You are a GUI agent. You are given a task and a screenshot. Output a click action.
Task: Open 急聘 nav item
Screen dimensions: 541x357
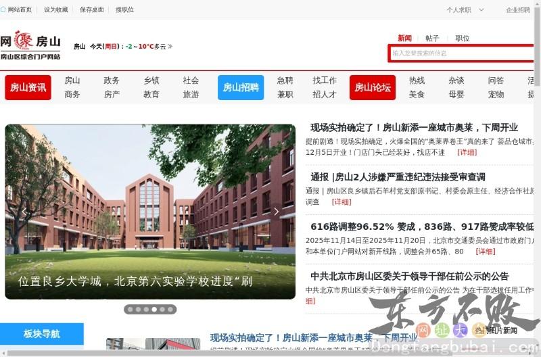tap(285, 80)
